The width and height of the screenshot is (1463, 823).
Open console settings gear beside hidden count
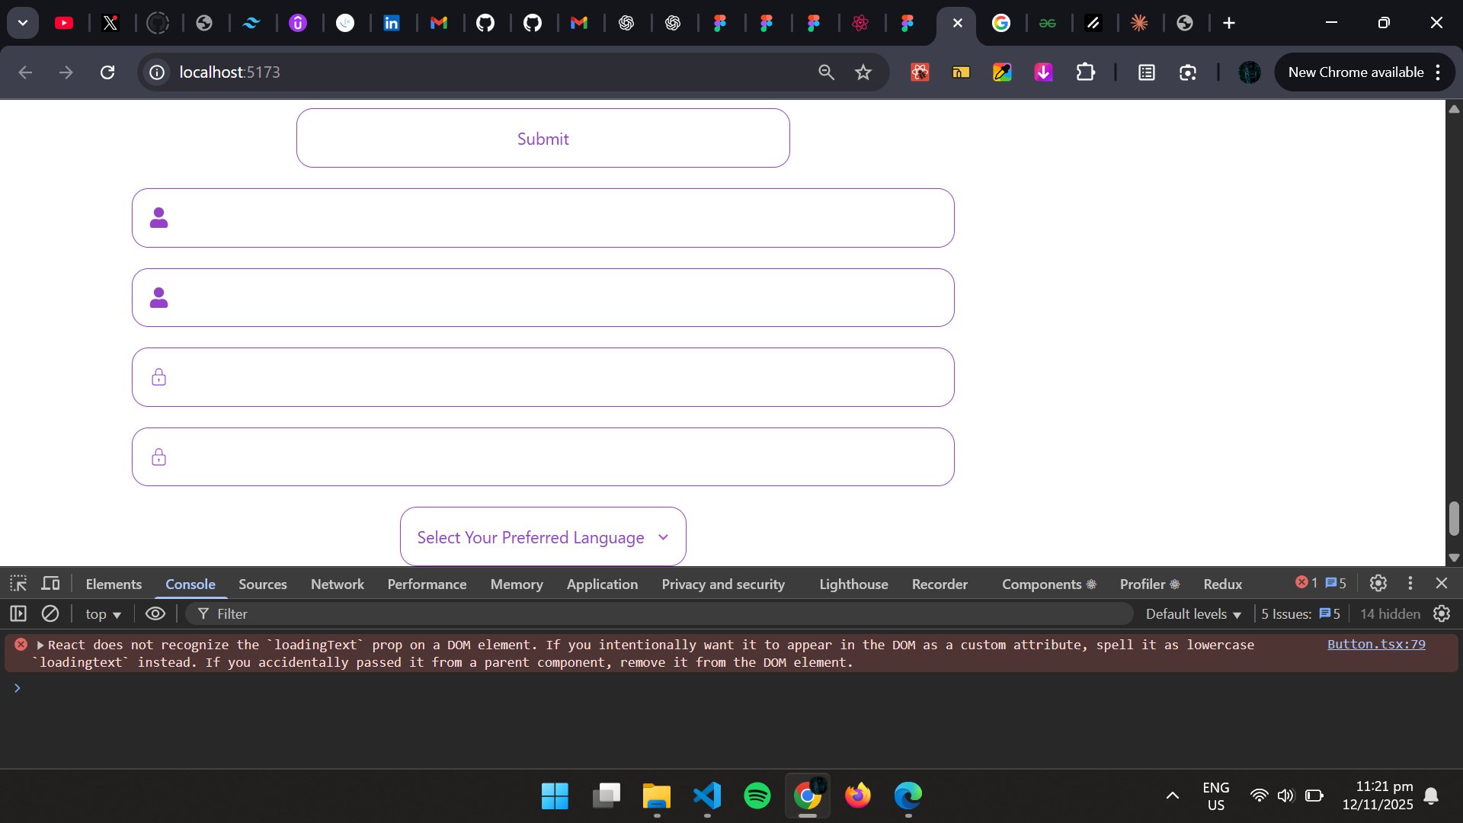click(x=1442, y=613)
